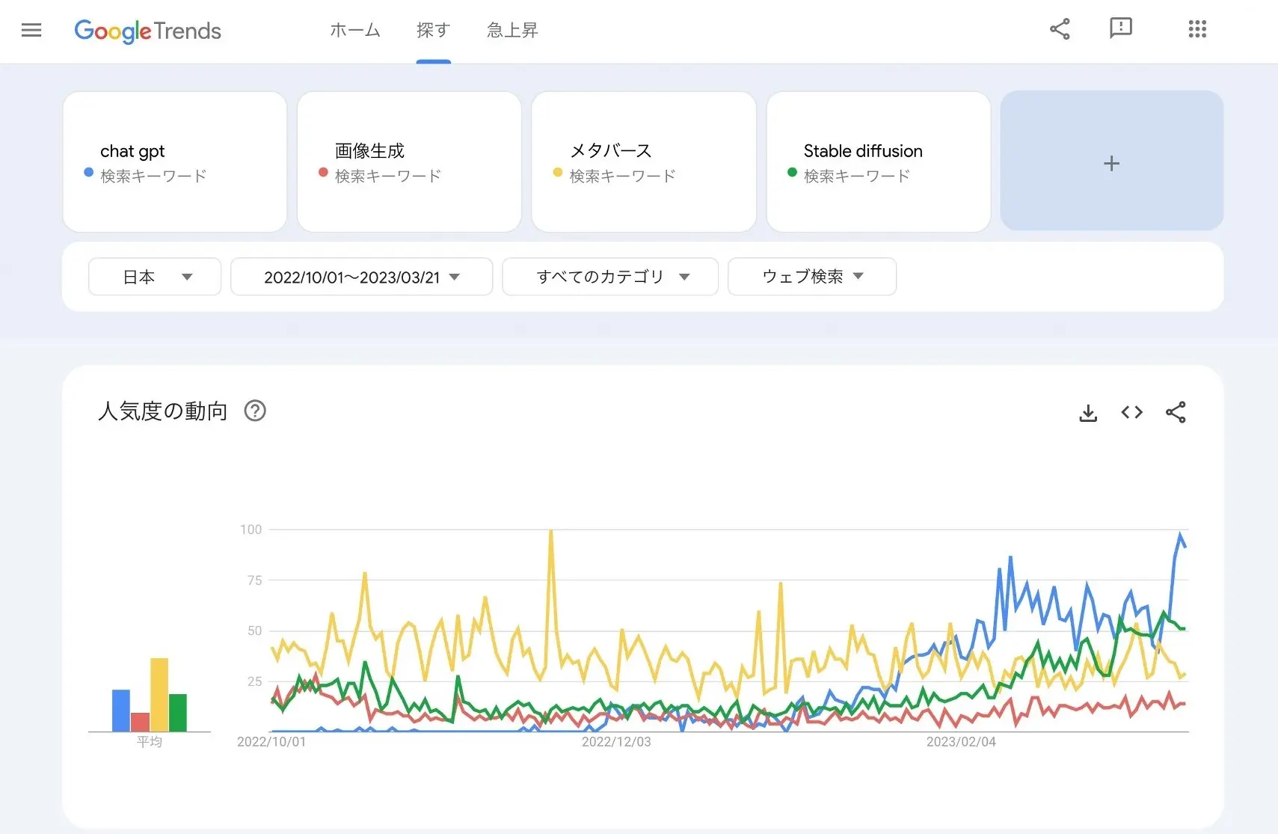This screenshot has height=834, width=1278.
Task: Edit the 画像生成 search term card
Action: click(x=409, y=162)
